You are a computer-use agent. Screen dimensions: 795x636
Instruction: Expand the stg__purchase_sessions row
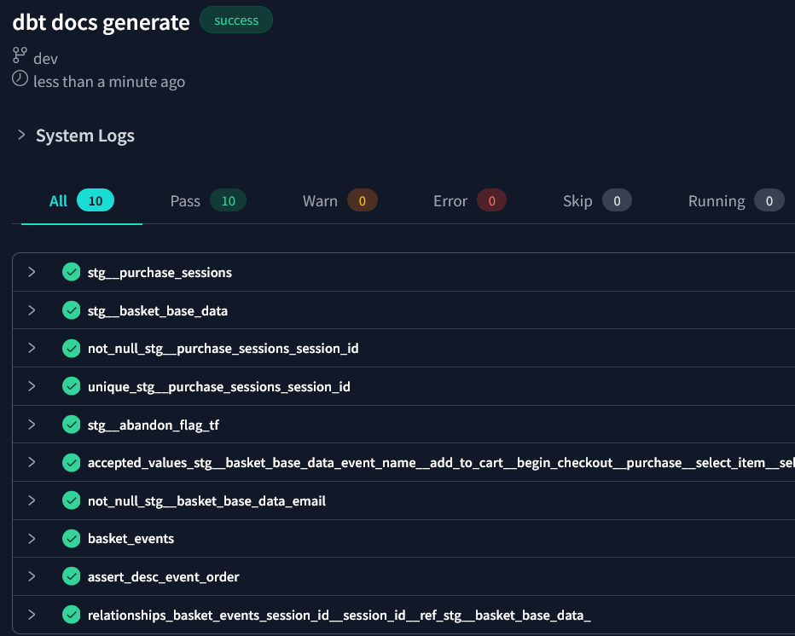click(x=32, y=272)
